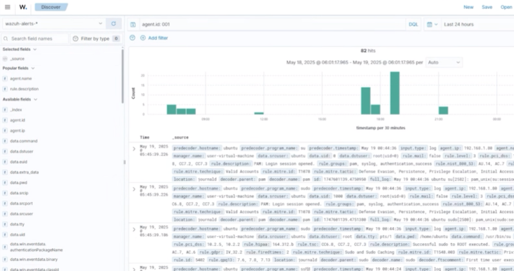The height and width of the screenshot is (271, 514).
Task: Click data.extra_data field type icon
Action: click(x=5, y=172)
